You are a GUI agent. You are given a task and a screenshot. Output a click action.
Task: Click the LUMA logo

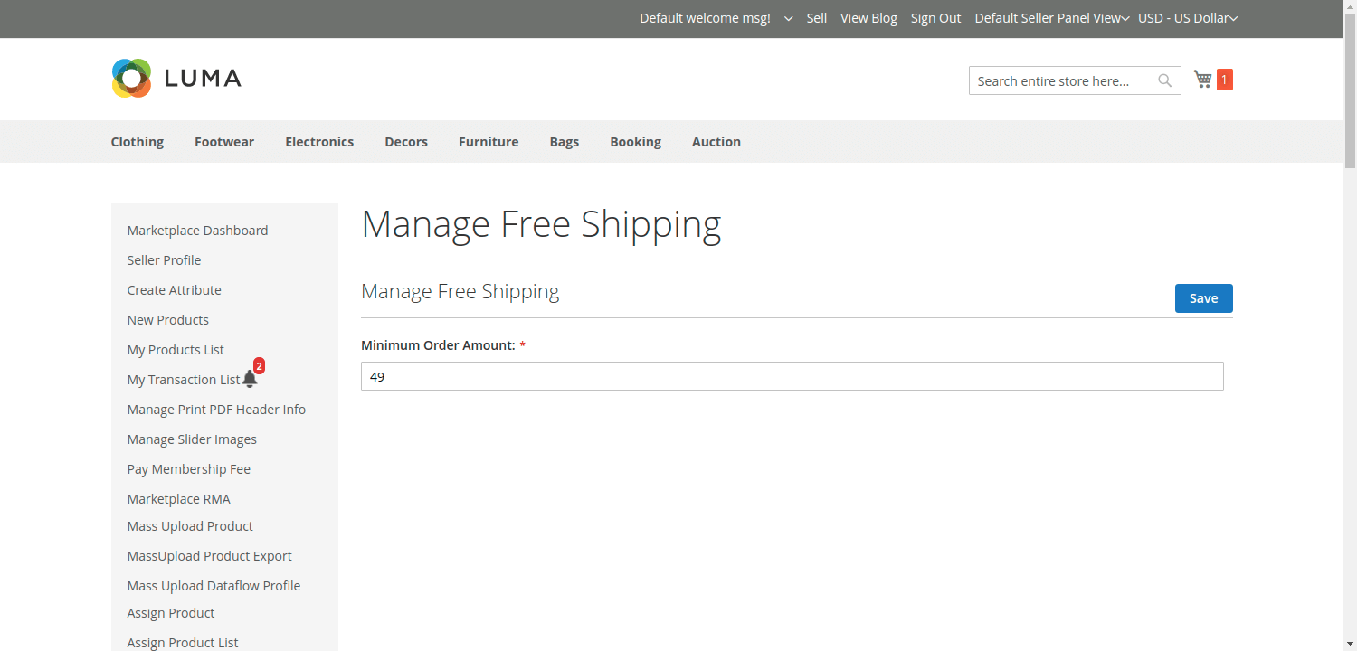176,78
